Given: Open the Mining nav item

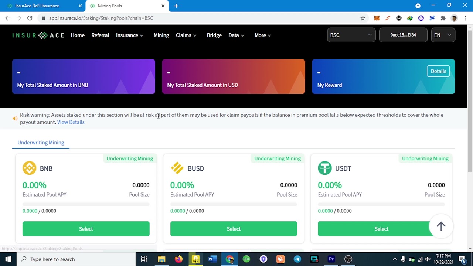Looking at the screenshot, I should pyautogui.click(x=161, y=35).
